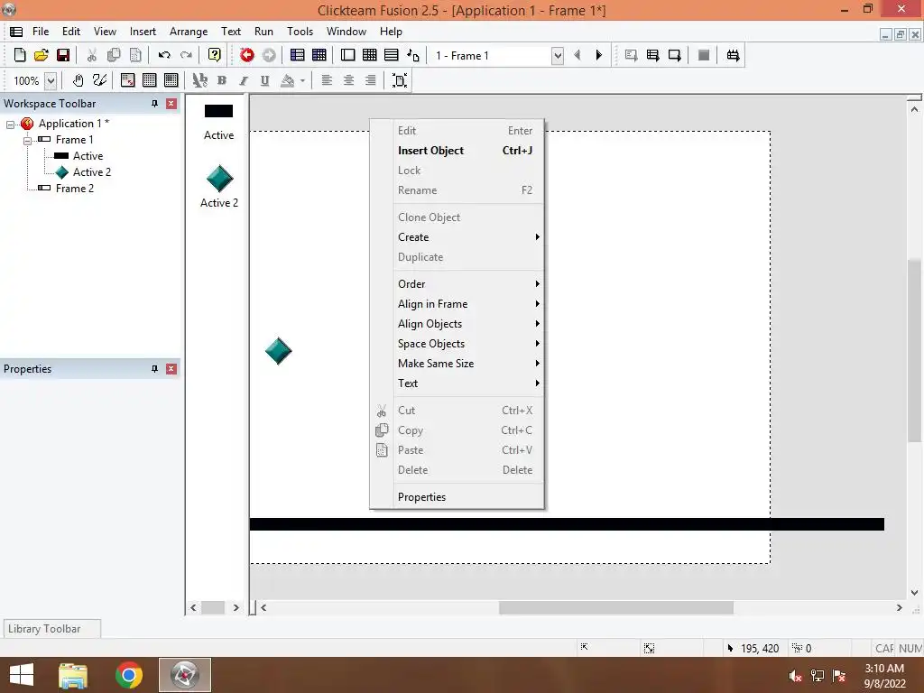924x693 pixels.
Task: Click the red Back navigation icon
Action: 247,55
